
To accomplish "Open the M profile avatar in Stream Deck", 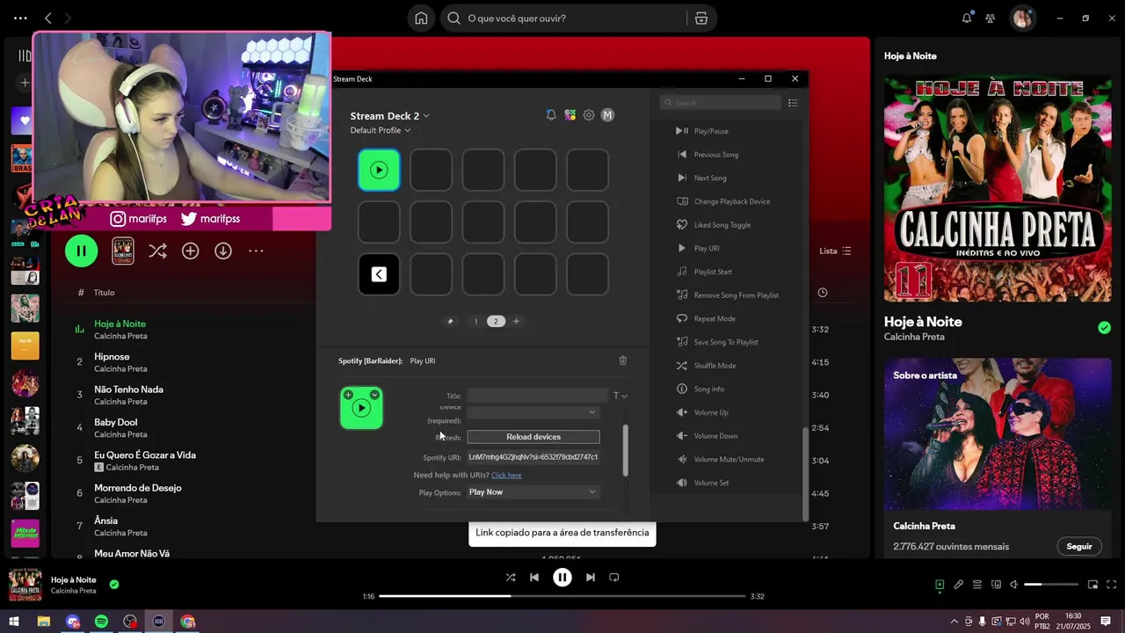I will point(607,115).
